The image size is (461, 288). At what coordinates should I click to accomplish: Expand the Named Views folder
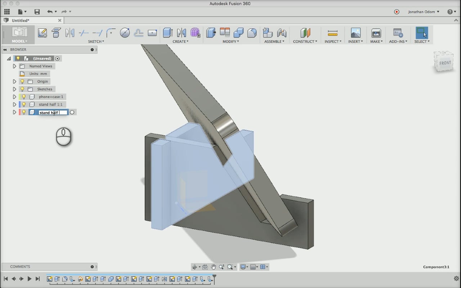[x=14, y=66]
